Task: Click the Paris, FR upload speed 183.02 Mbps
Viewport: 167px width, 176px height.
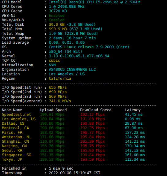Action: click(x=52, y=132)
